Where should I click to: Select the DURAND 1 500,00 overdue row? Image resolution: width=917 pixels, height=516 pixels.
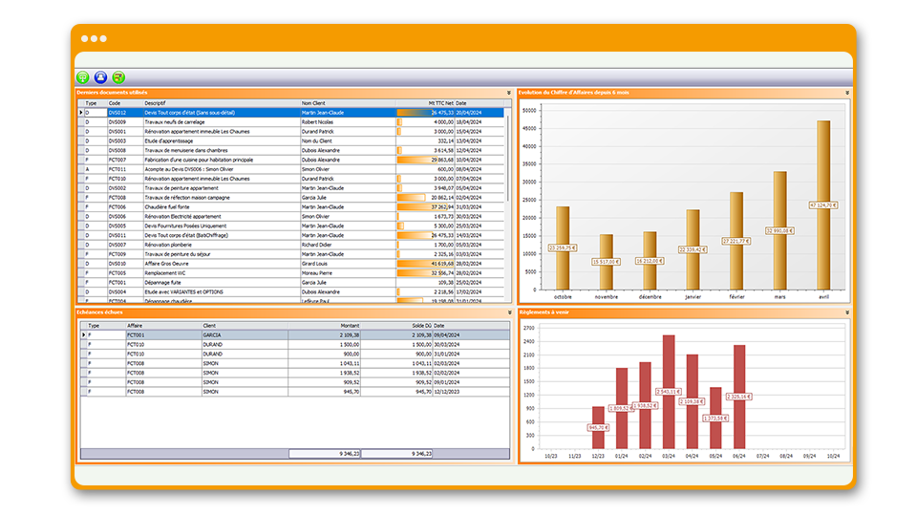(x=239, y=345)
